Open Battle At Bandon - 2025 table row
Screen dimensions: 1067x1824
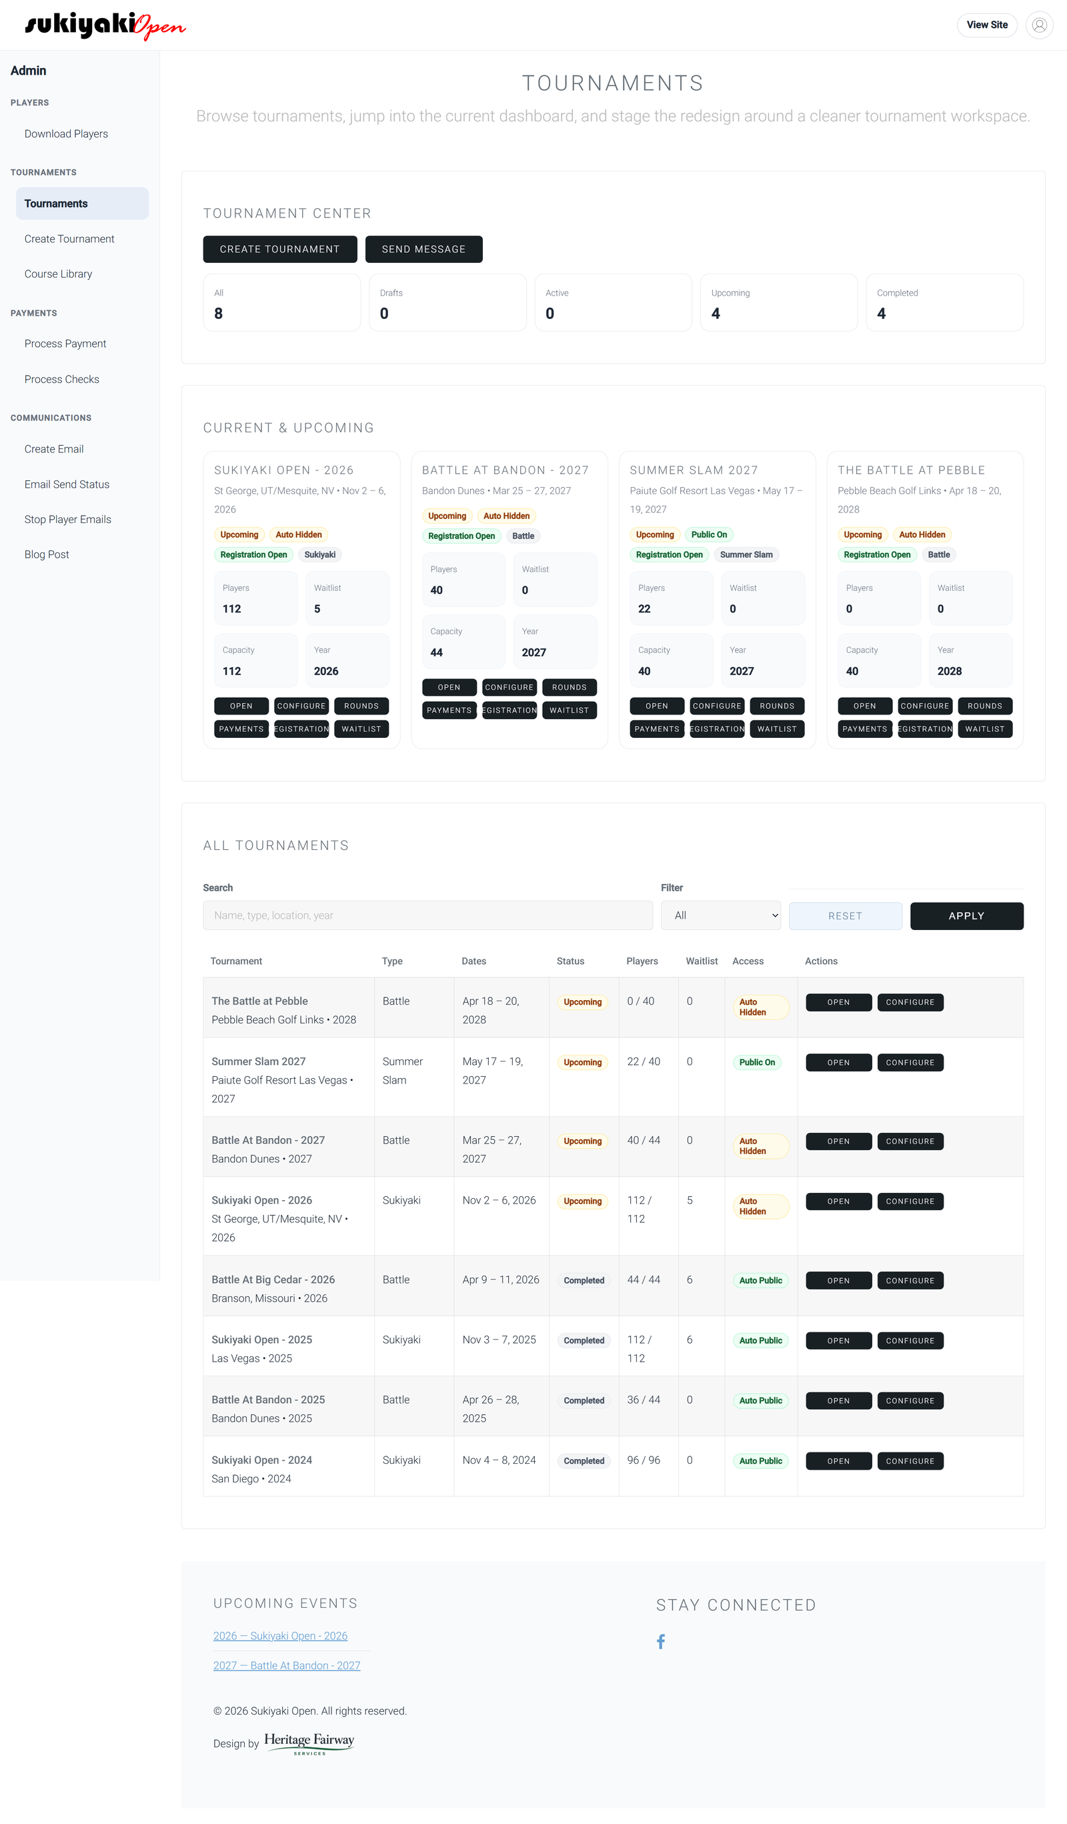[x=838, y=1400]
